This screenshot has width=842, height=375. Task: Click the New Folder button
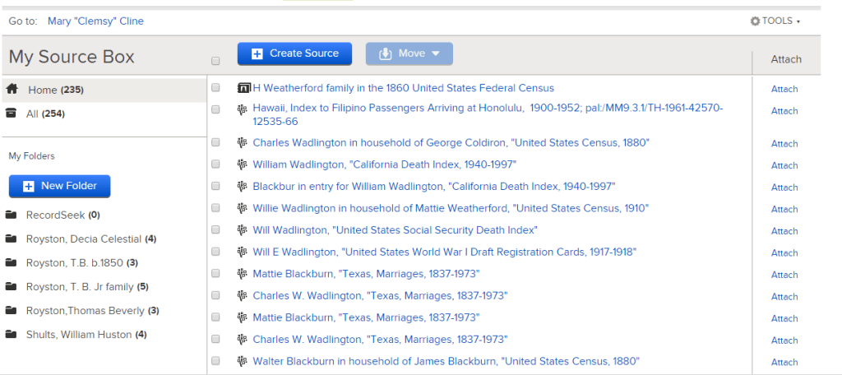(x=59, y=186)
